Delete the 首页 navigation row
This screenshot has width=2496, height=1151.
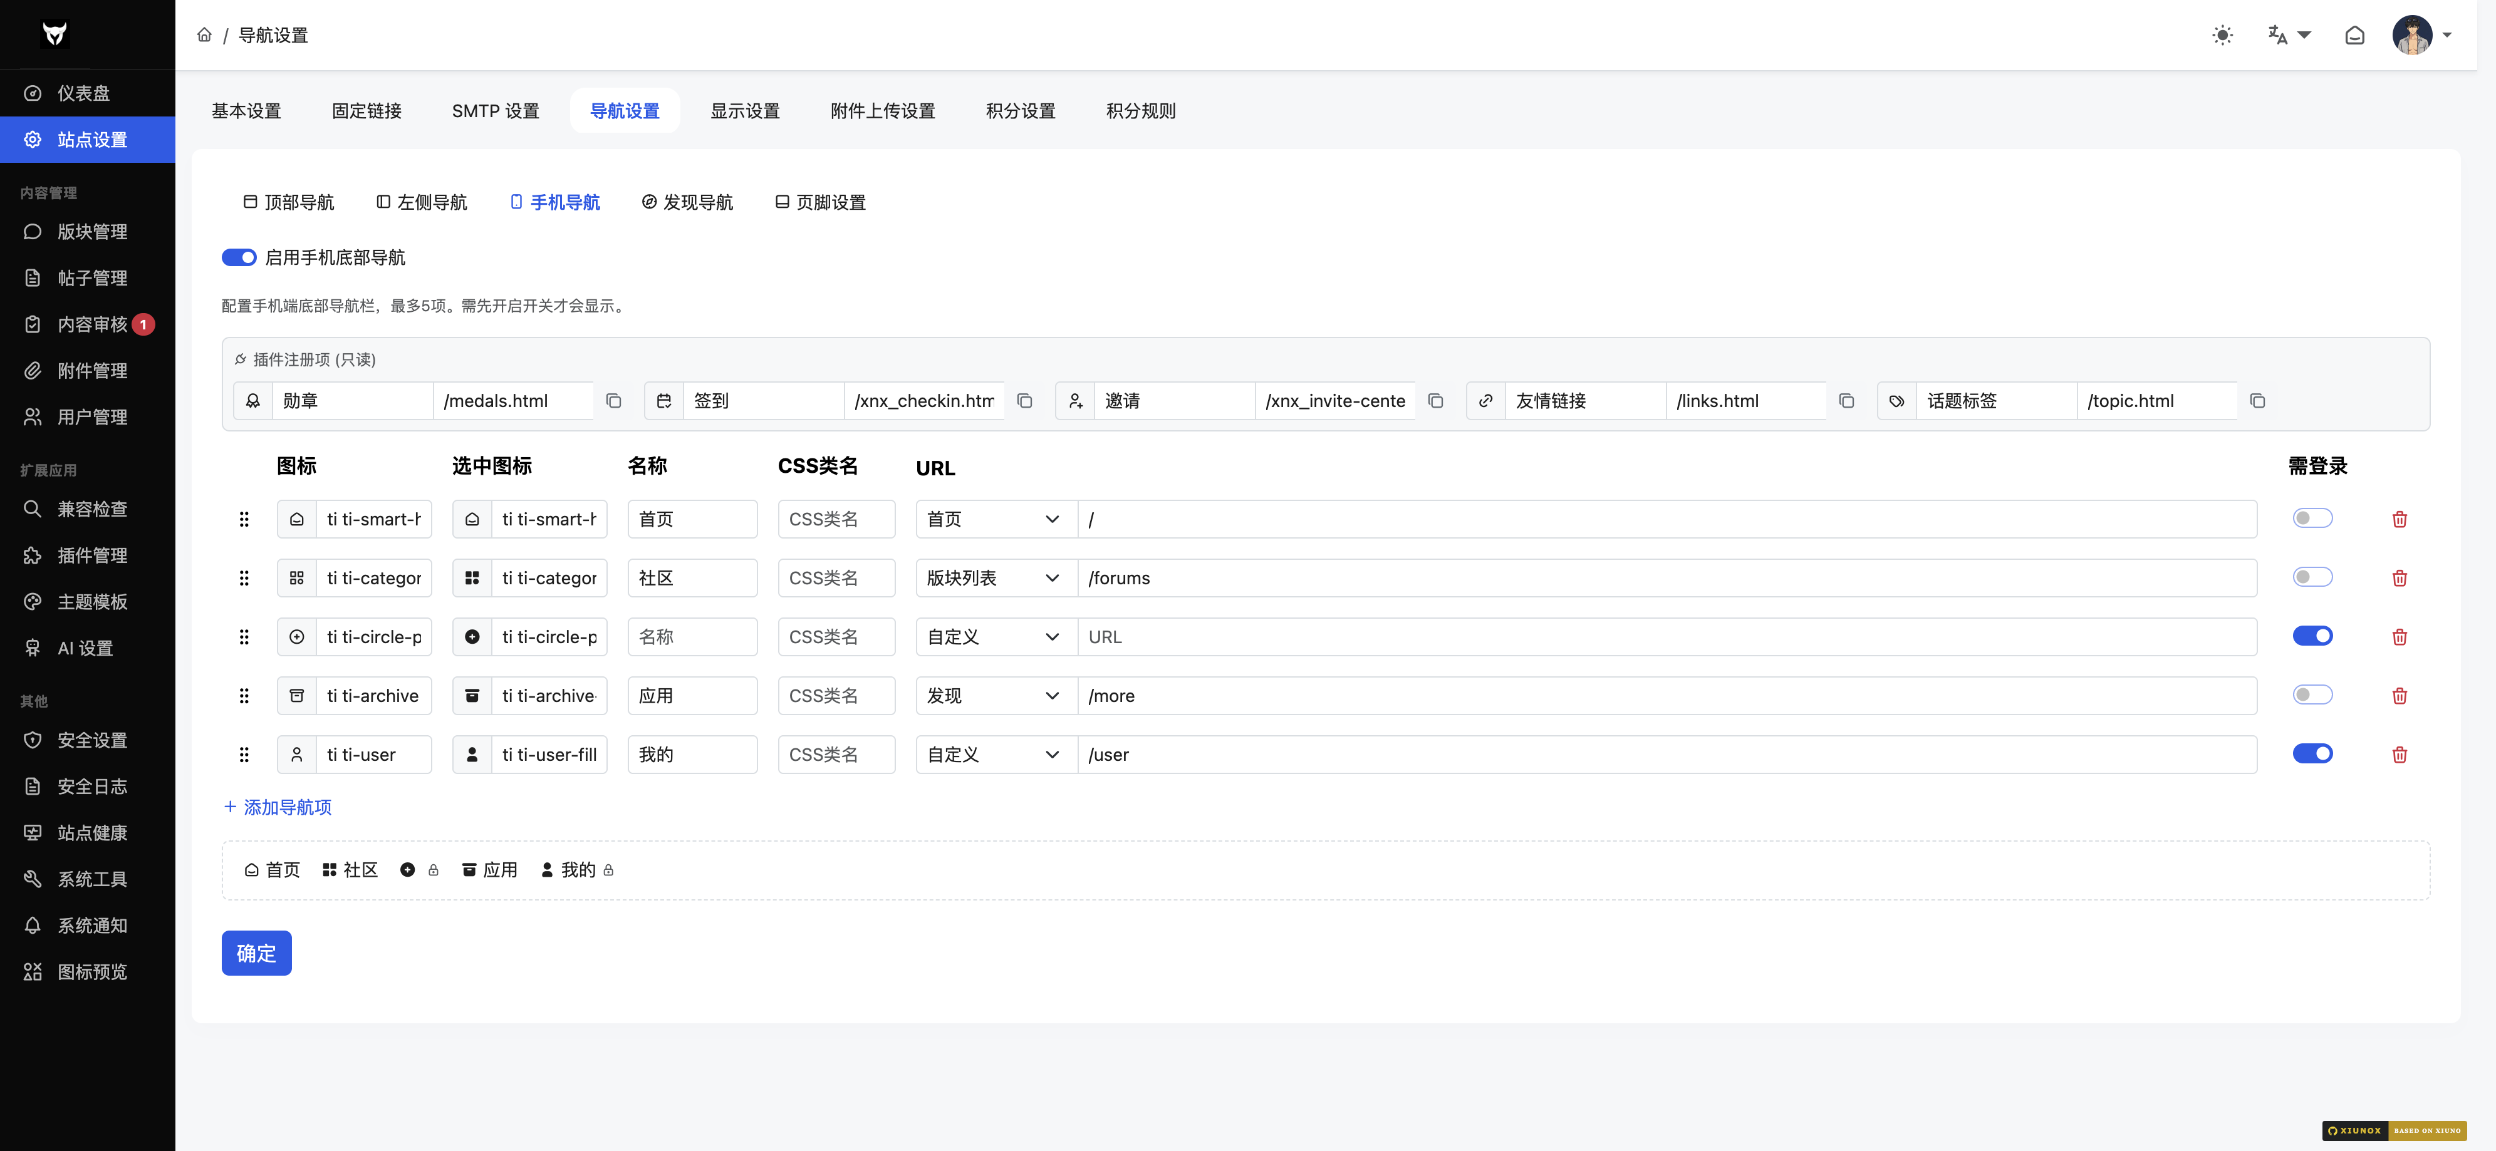(x=2399, y=519)
